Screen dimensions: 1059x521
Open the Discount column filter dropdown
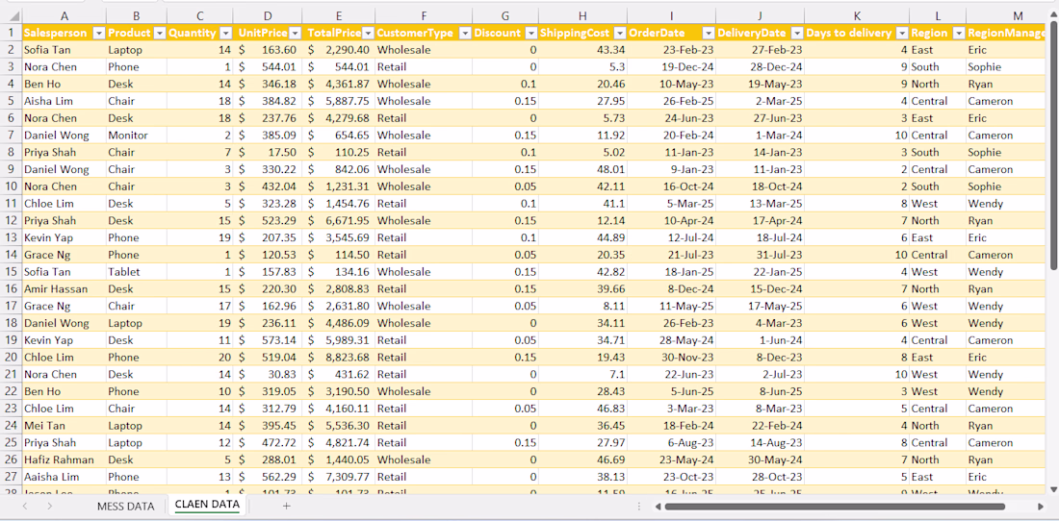coord(531,33)
